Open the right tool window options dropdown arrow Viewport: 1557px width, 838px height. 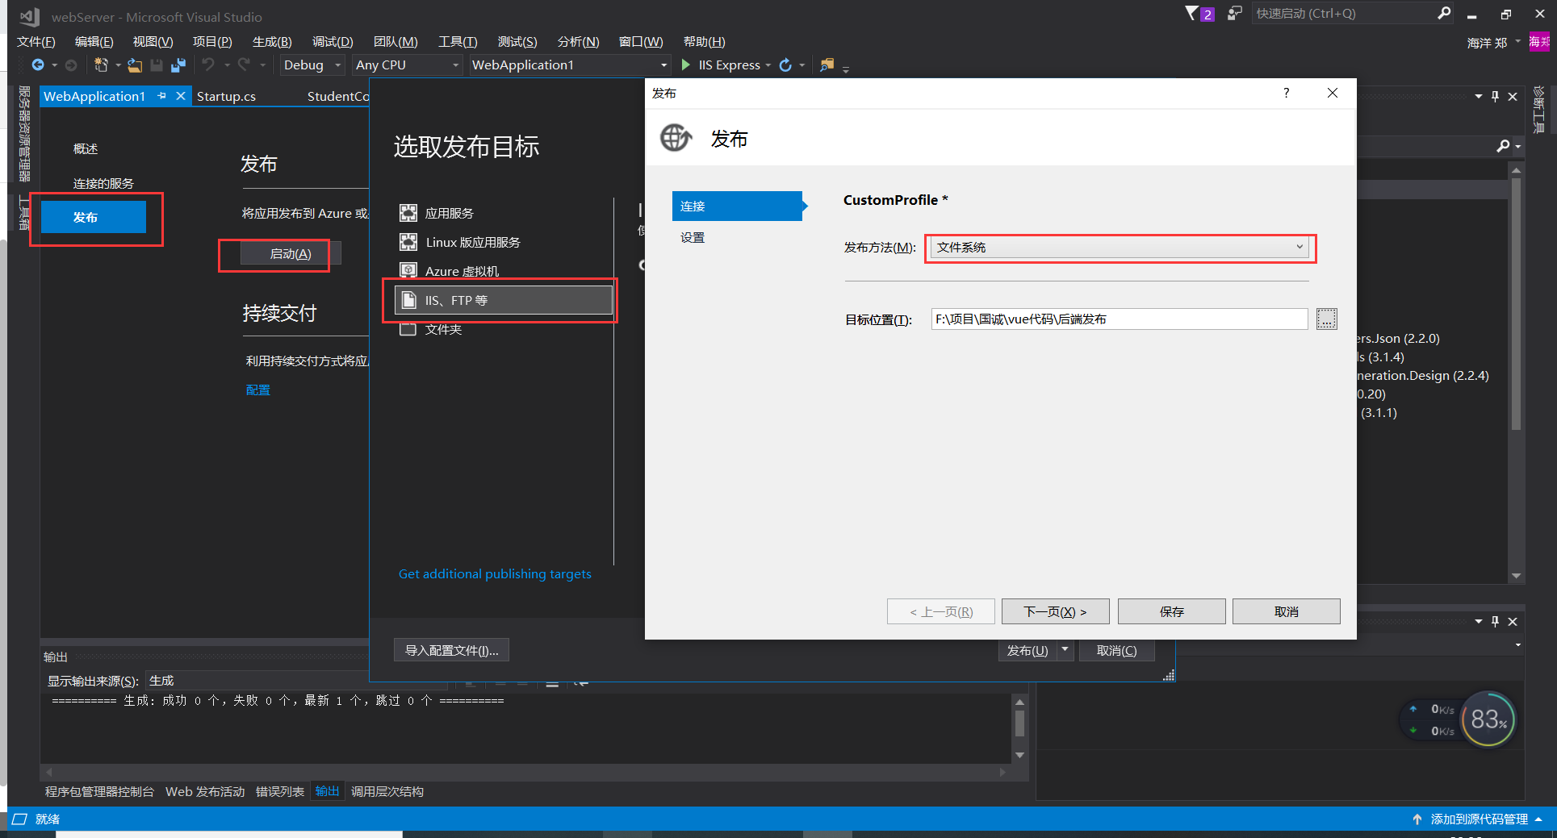[1479, 97]
